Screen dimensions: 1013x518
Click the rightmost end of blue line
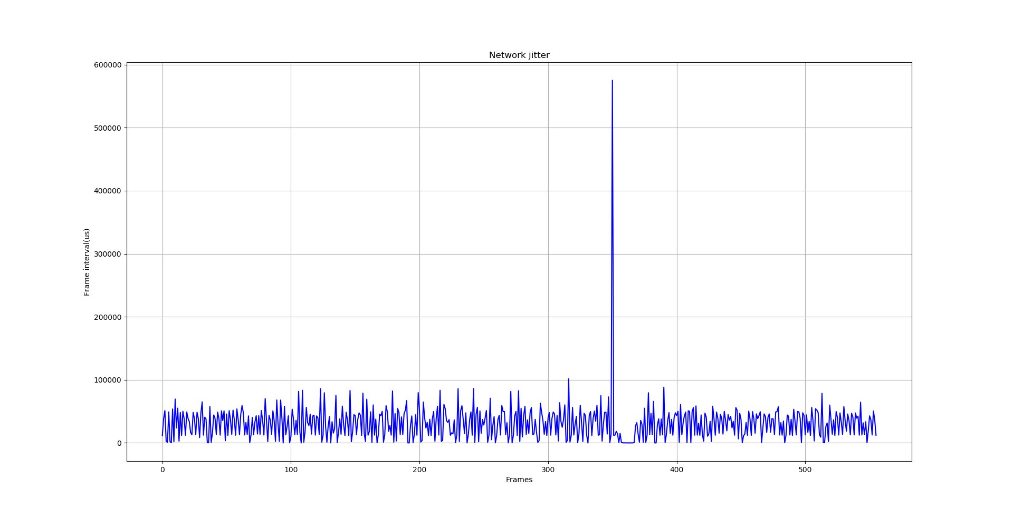click(876, 435)
